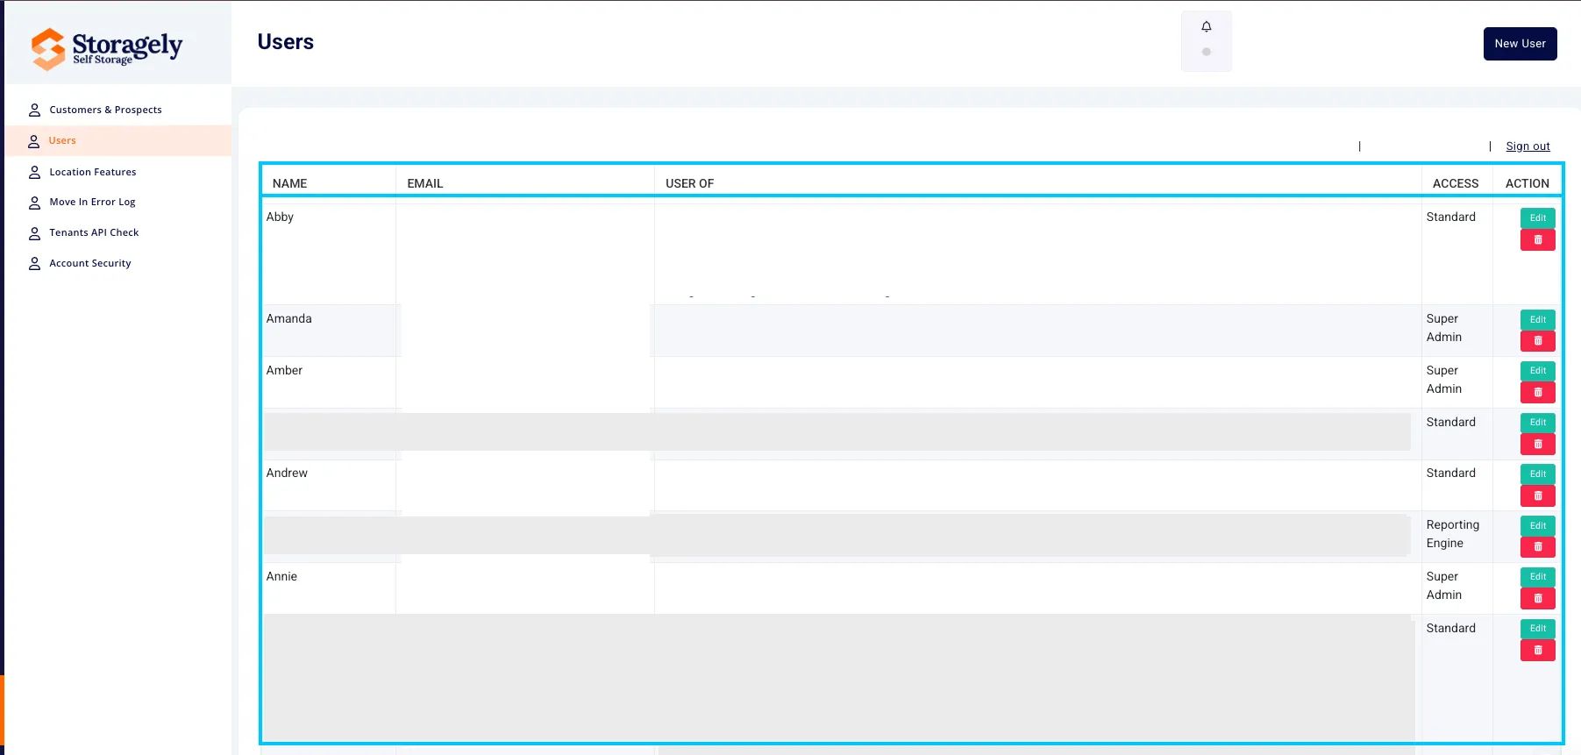Image resolution: width=1581 pixels, height=755 pixels.
Task: Click the person icon beside Tenants API Check
Action: (34, 233)
